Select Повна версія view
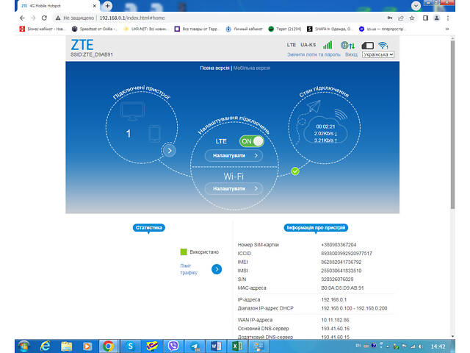This screenshot has height=353, width=470. 214,68
